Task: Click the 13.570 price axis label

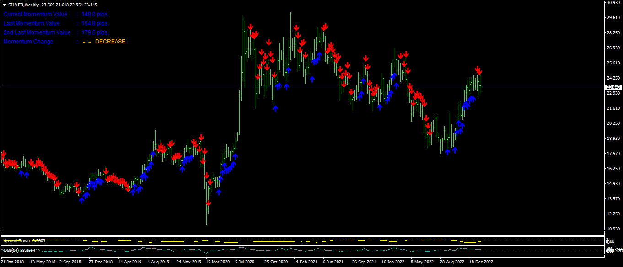Action: coord(613,199)
